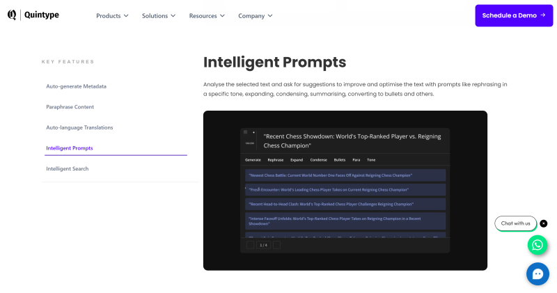Image resolution: width=557 pixels, height=293 pixels.
Task: Click next page arrow beside 1/4
Action: [276, 245]
